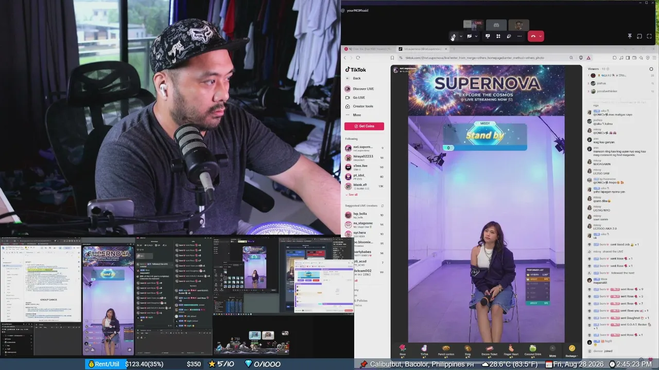
Task: Enter fullscreen in the call window
Action: [649, 36]
